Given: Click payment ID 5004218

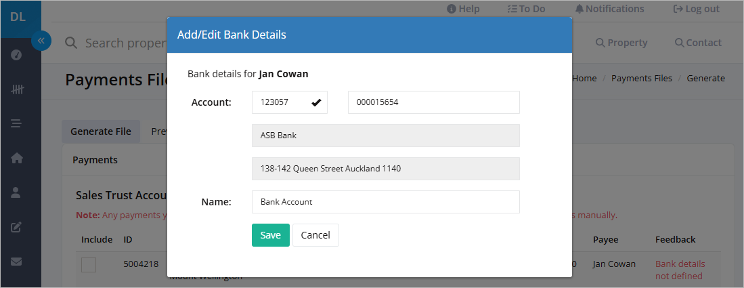Looking at the screenshot, I should (x=140, y=264).
